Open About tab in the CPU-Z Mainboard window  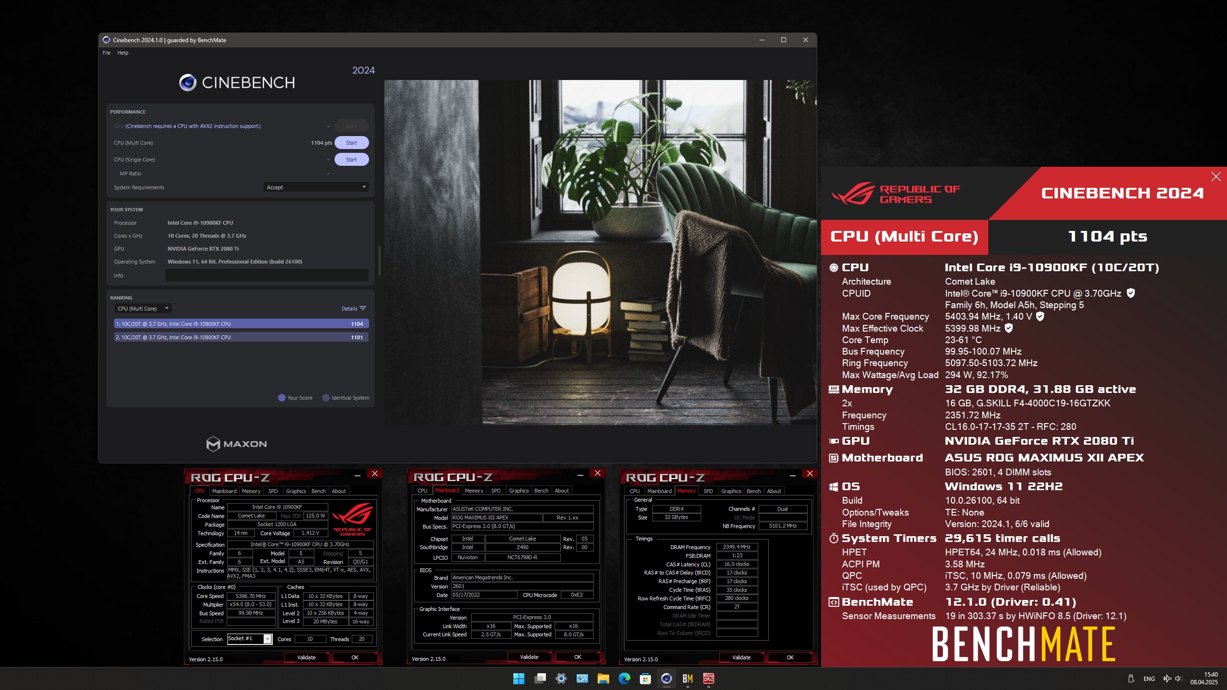click(x=562, y=491)
